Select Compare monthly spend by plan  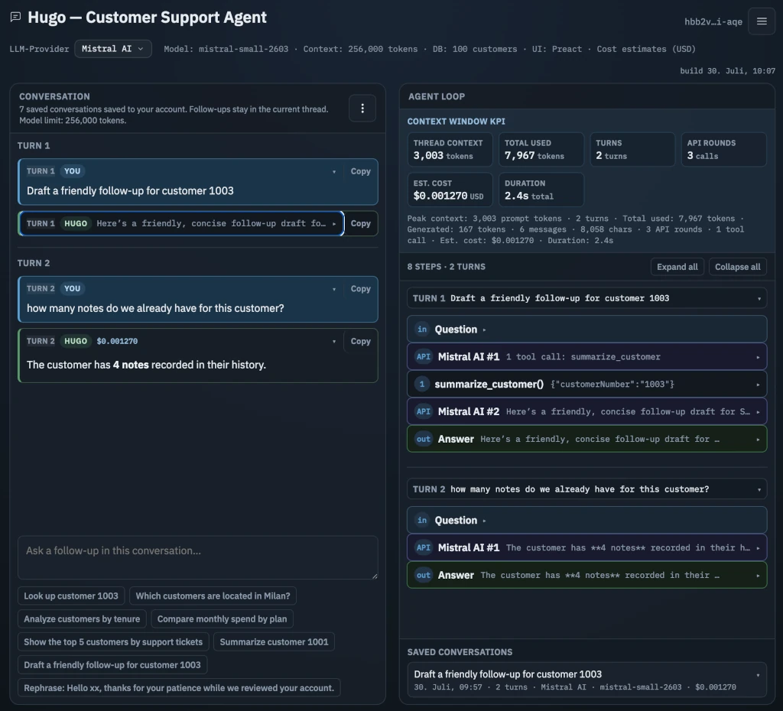point(223,618)
